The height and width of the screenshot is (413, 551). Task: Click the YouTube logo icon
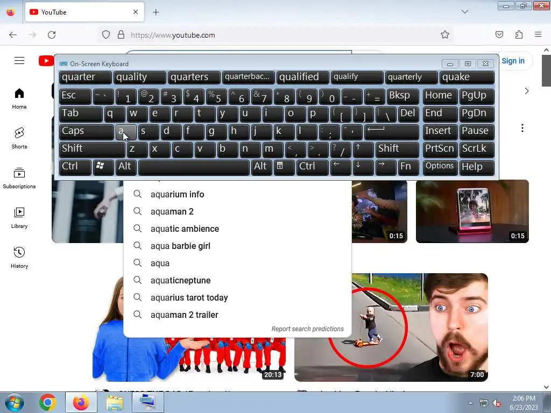tap(46, 61)
